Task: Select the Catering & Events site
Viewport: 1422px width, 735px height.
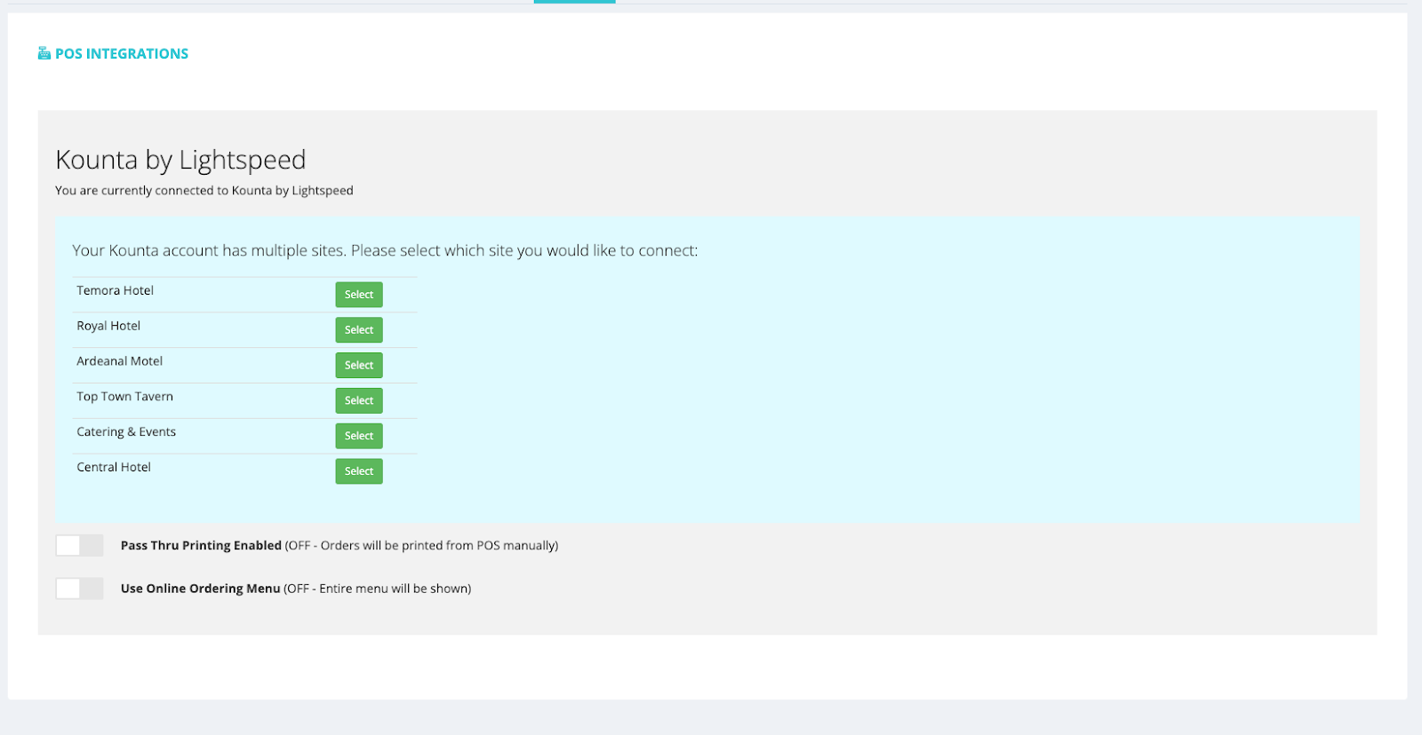Action: click(x=359, y=436)
